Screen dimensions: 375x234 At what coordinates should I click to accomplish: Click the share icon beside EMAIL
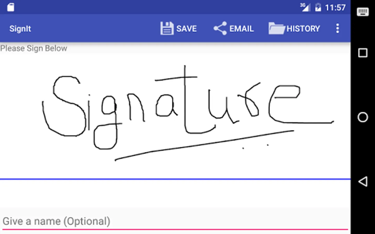(x=220, y=28)
